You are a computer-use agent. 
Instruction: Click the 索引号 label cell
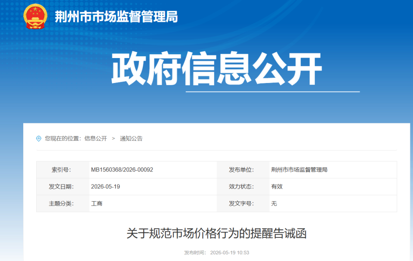(x=63, y=169)
